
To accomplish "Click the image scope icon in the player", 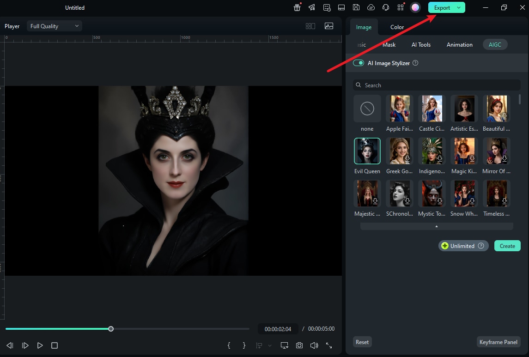I will click(x=329, y=26).
